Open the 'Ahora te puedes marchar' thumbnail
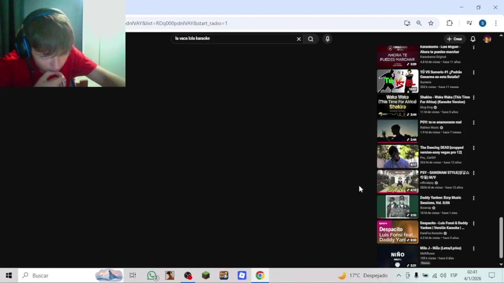The height and width of the screenshot is (283, 504). (x=397, y=56)
